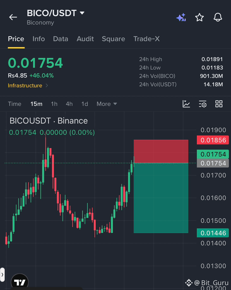This screenshot has width=231, height=290.
Task: Open the AI analysis sparkle icon
Action: pyautogui.click(x=181, y=17)
